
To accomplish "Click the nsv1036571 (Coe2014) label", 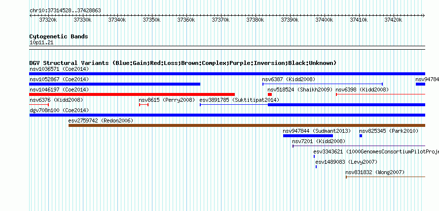I will tap(59, 69).
